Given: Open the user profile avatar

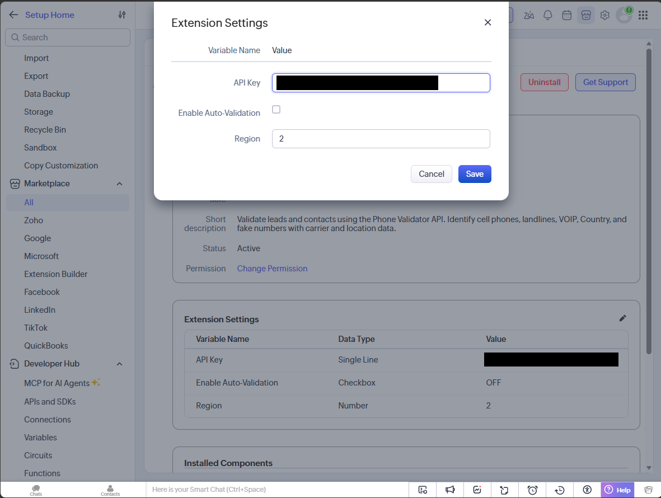Looking at the screenshot, I should pyautogui.click(x=624, y=16).
